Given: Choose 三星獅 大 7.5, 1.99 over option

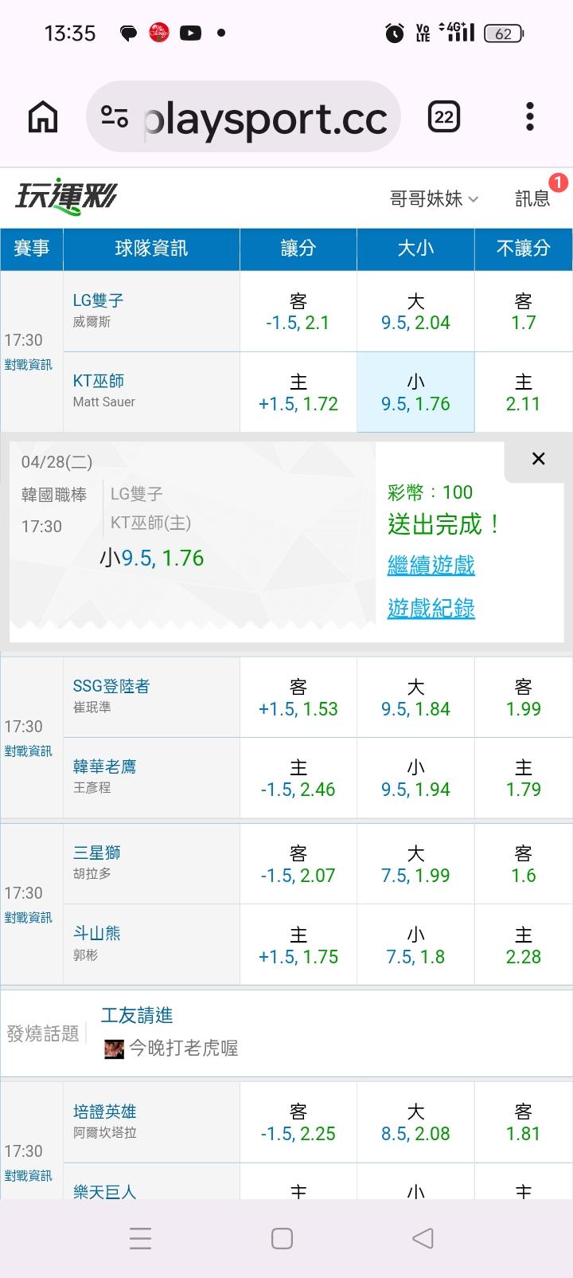Looking at the screenshot, I should click(x=415, y=864).
